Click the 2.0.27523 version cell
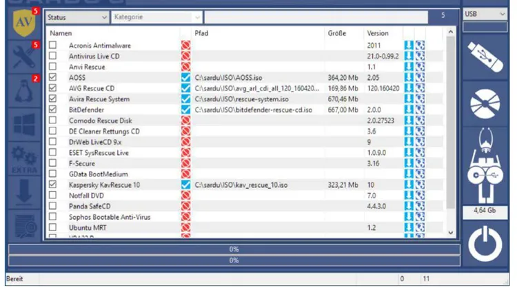This screenshot has height=290, width=517. (381, 121)
